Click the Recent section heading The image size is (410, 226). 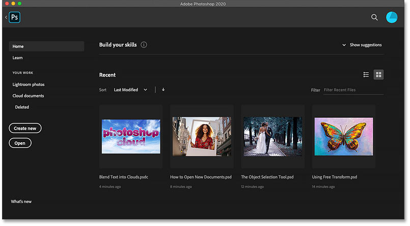(x=107, y=75)
